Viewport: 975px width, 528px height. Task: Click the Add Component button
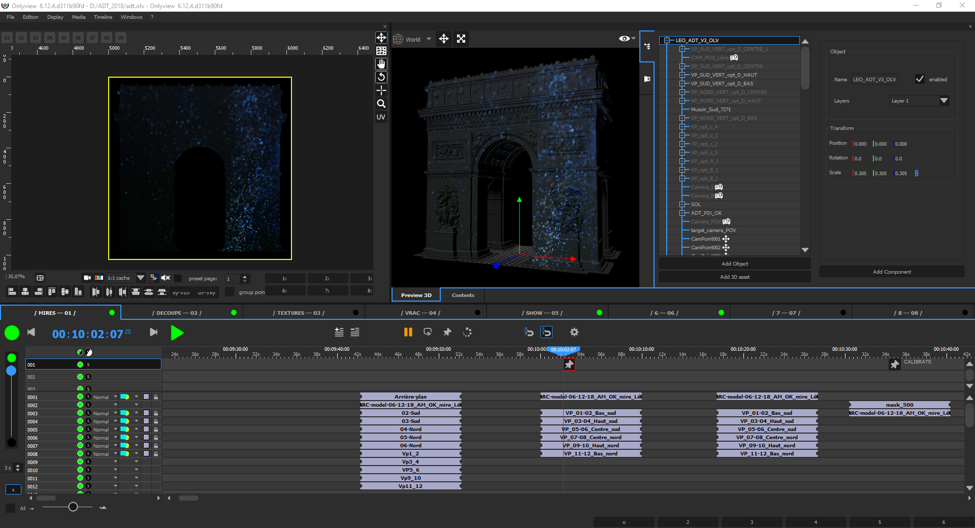[892, 272]
